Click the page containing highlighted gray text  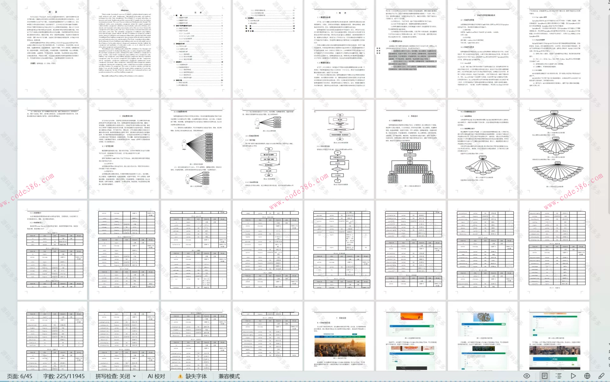click(411, 49)
